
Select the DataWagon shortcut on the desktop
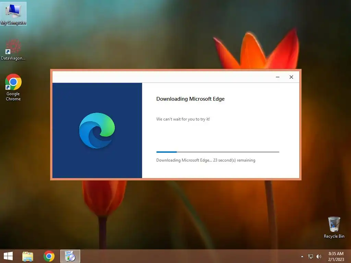[x=13, y=50]
